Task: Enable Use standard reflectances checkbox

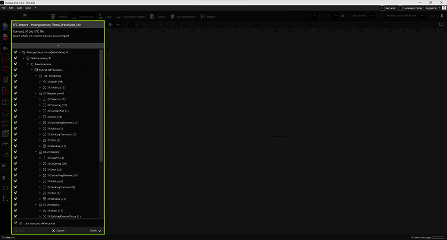Action: (x=21, y=224)
